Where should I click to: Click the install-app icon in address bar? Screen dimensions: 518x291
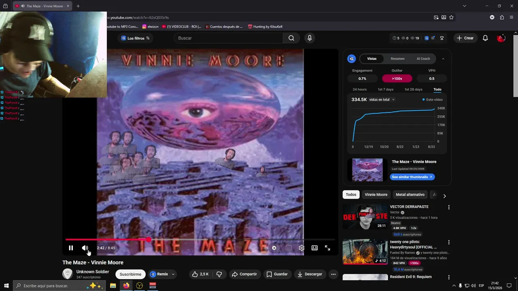(444, 17)
